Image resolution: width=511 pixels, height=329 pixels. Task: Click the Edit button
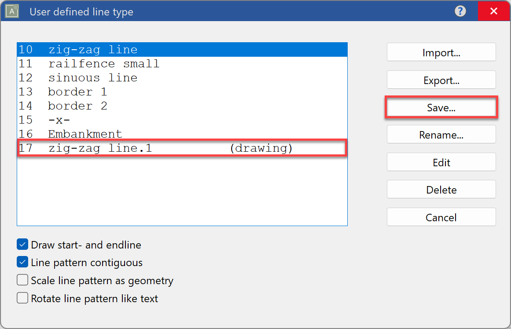pos(441,162)
